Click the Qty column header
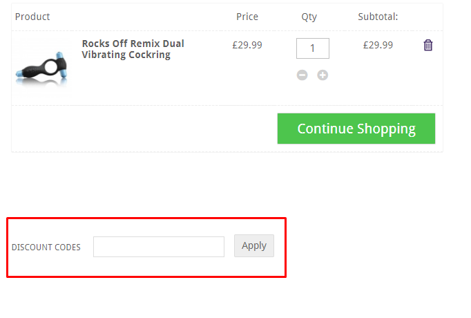 pyautogui.click(x=309, y=17)
